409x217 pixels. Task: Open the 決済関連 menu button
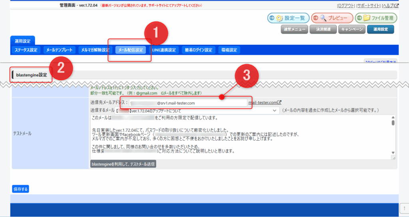tap(323, 29)
